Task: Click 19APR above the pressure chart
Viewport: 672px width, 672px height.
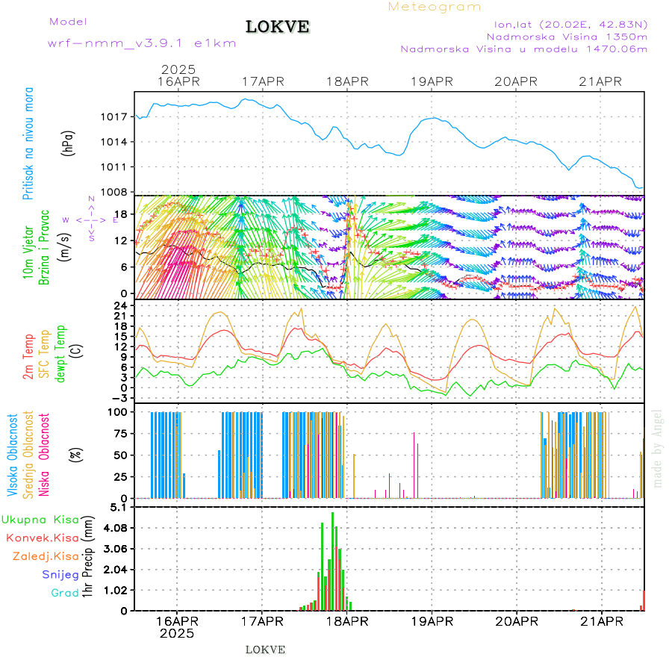Action: (432, 81)
